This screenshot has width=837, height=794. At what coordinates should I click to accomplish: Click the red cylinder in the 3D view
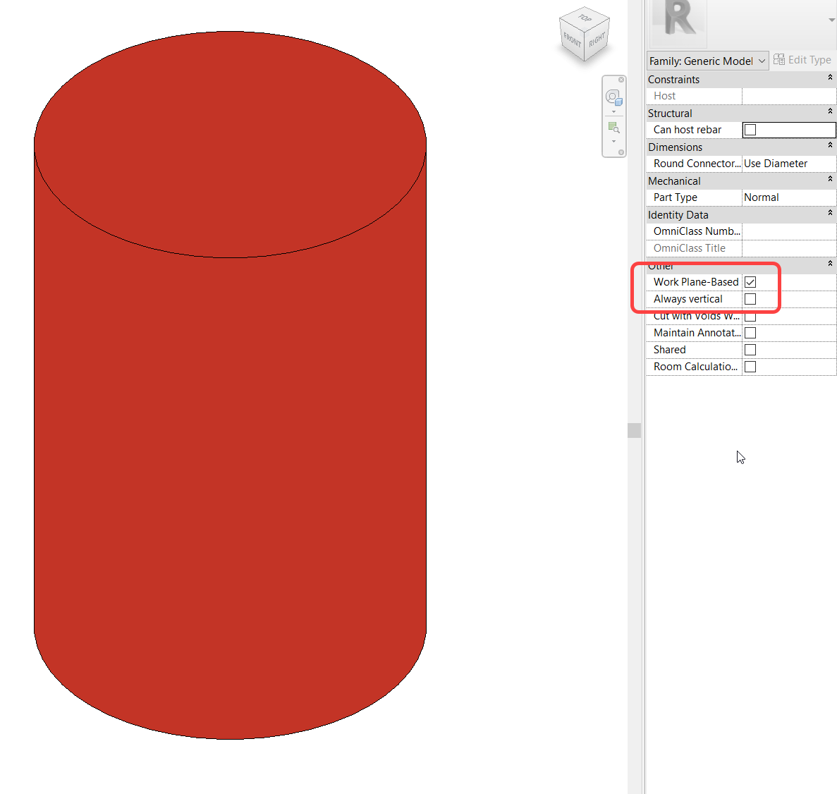[233, 423]
